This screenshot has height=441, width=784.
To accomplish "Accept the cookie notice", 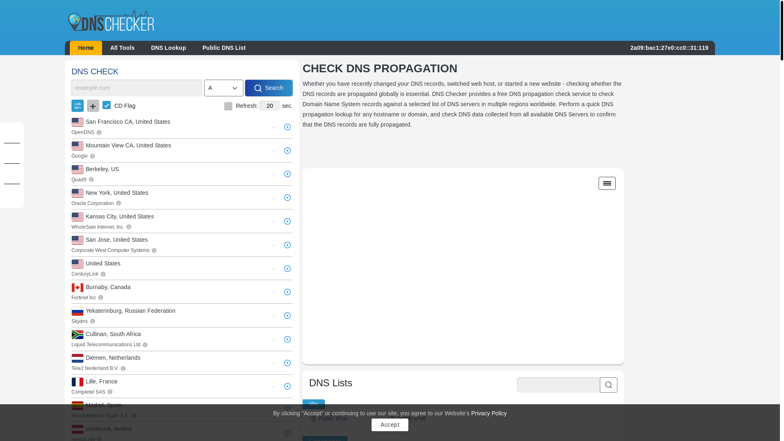I will pos(390,425).
